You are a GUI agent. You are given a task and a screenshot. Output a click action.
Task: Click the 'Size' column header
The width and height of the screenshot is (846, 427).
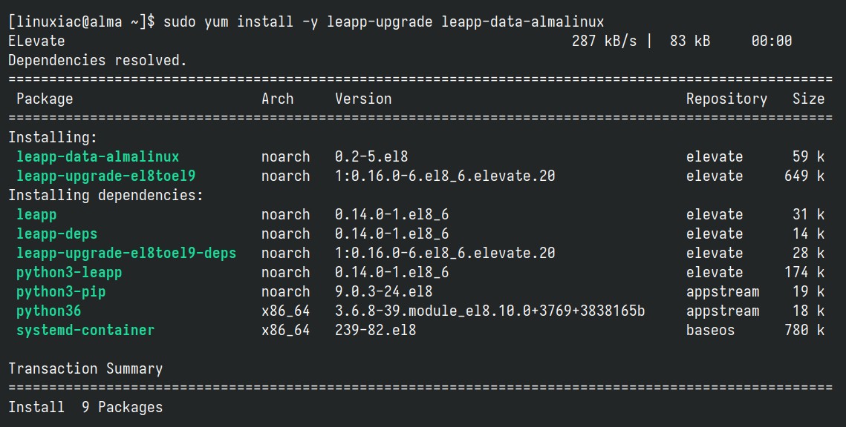(x=808, y=99)
